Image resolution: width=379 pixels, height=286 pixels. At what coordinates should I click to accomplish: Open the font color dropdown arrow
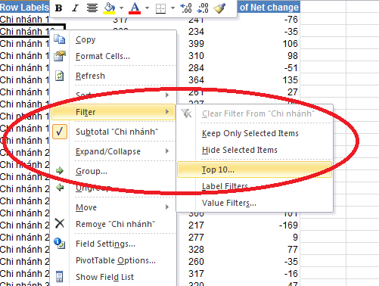(x=147, y=8)
